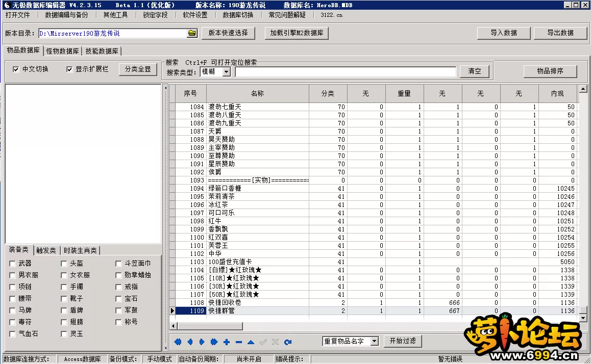The image size is (591, 364).
Task: Select row 快捷回收卷
Action: pyautogui.click(x=376, y=303)
